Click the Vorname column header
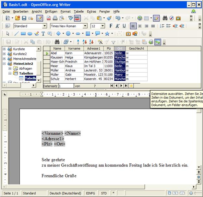 tap(74, 48)
